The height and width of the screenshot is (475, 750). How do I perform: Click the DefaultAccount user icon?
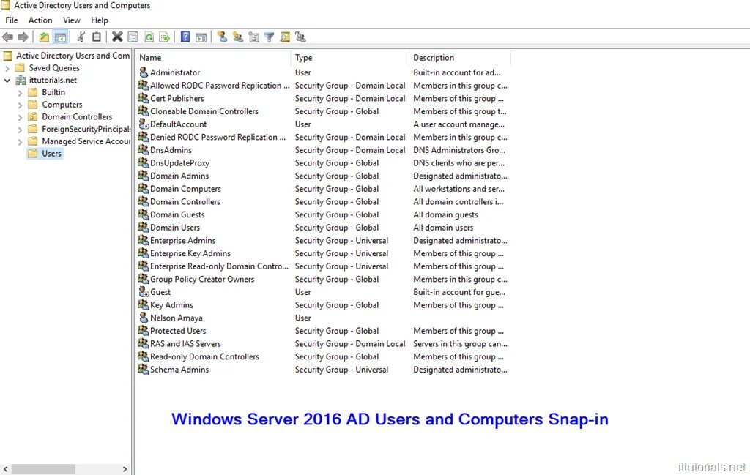click(x=144, y=124)
